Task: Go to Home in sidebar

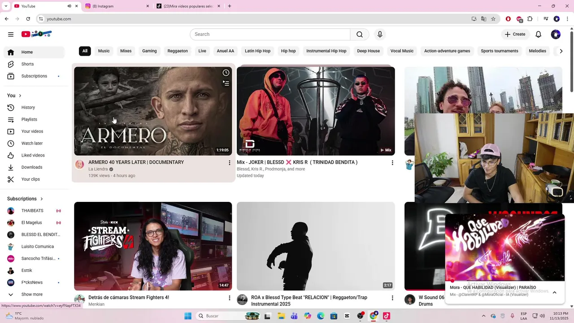Action: [x=34, y=52]
